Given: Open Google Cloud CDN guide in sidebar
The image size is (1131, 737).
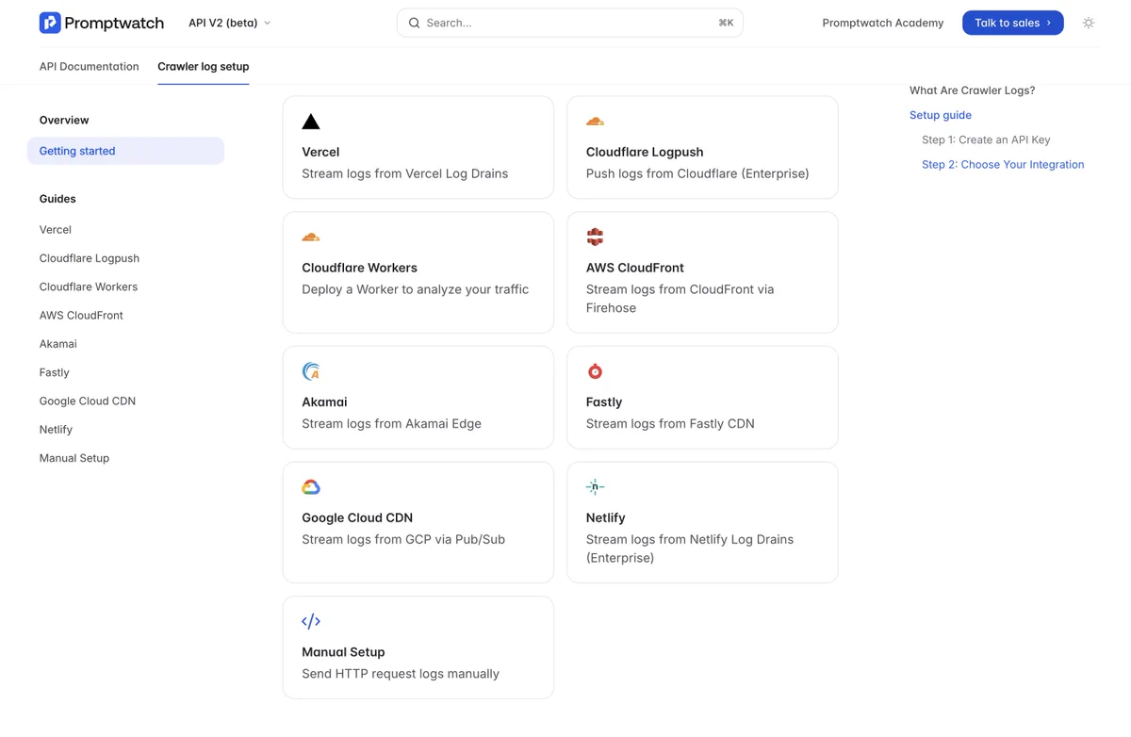Looking at the screenshot, I should coord(88,401).
